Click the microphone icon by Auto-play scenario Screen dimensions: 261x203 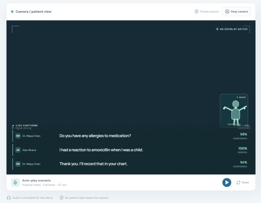(x=15, y=182)
